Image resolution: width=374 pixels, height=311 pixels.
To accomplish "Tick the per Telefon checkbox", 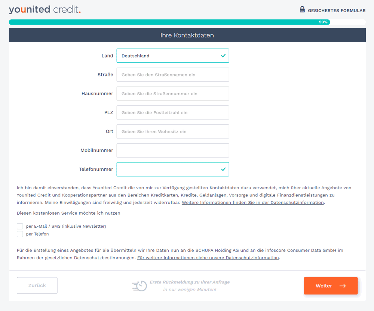I will (20, 234).
